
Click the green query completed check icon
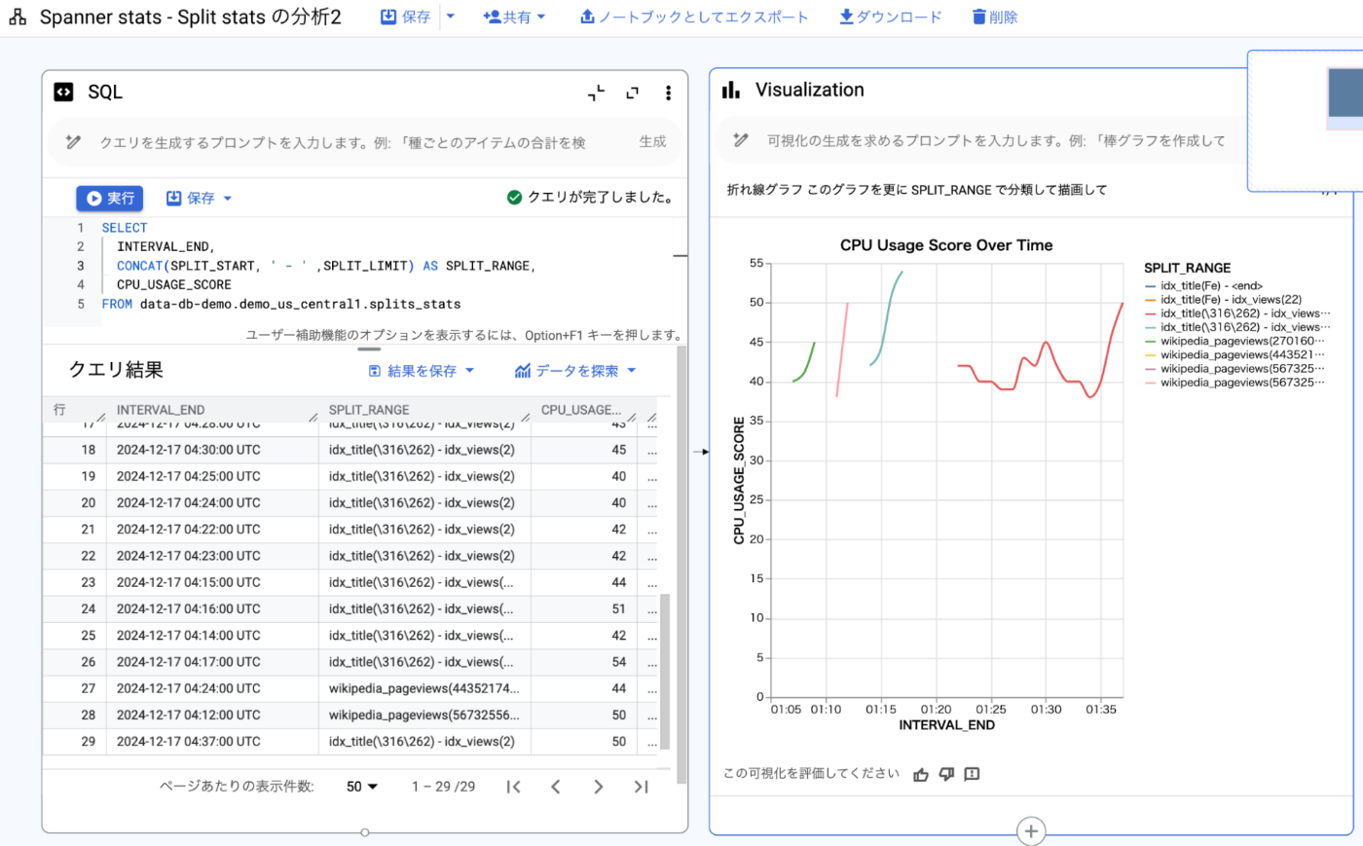tap(514, 198)
